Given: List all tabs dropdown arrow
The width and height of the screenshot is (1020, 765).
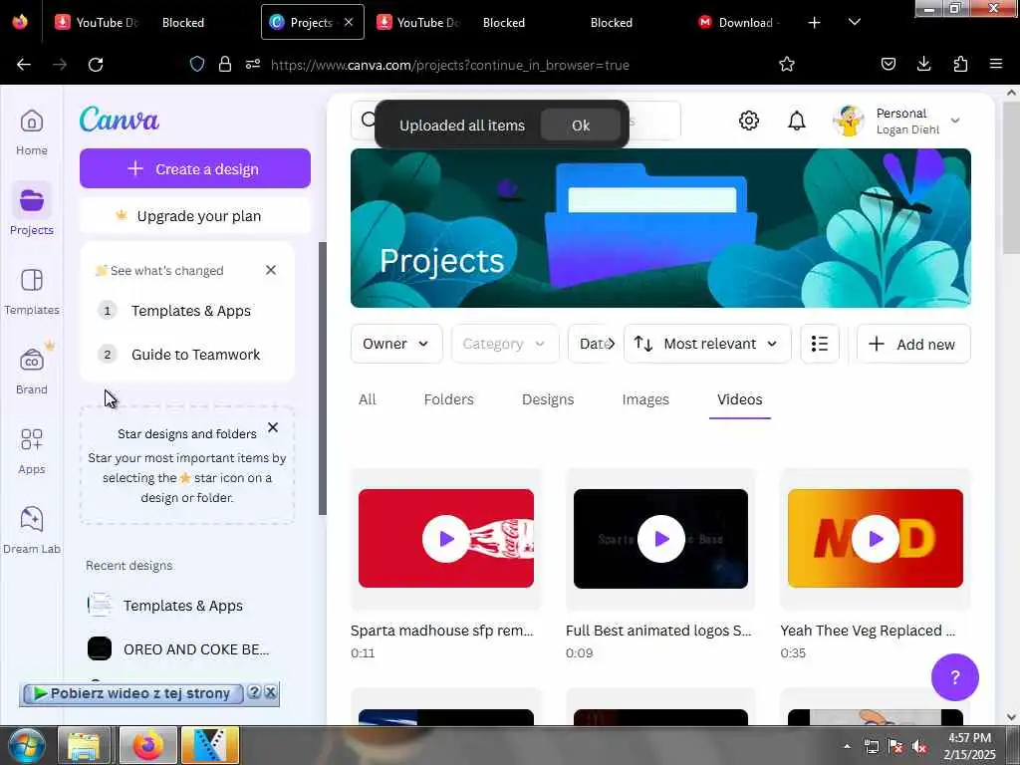Looking at the screenshot, I should pos(854,22).
